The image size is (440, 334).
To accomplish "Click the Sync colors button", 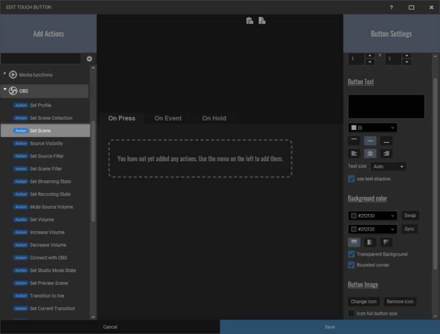I will coord(409,229).
